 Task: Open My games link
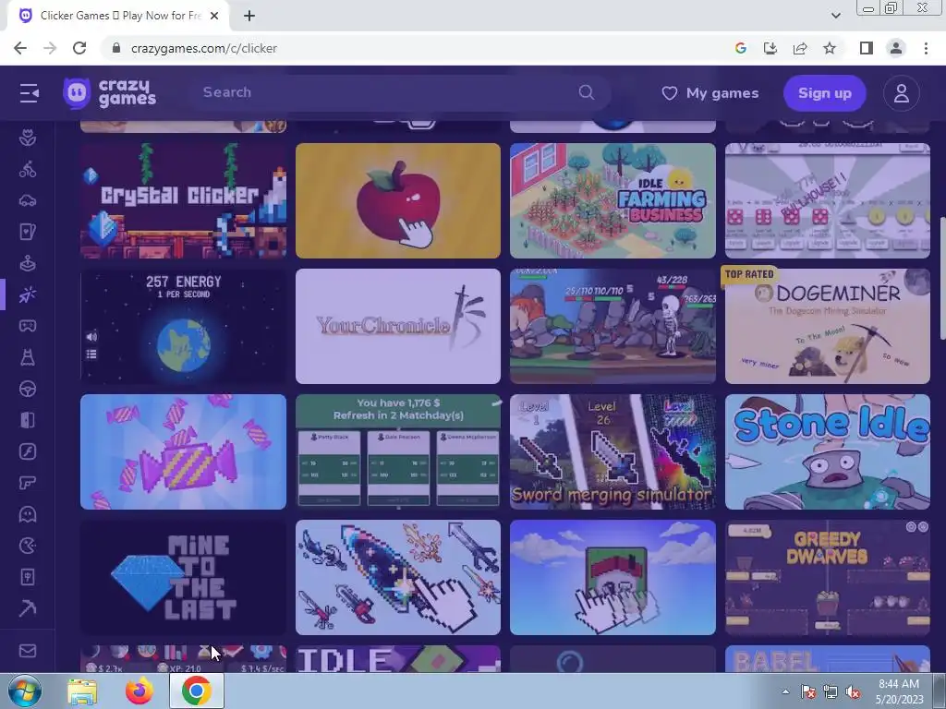710,93
